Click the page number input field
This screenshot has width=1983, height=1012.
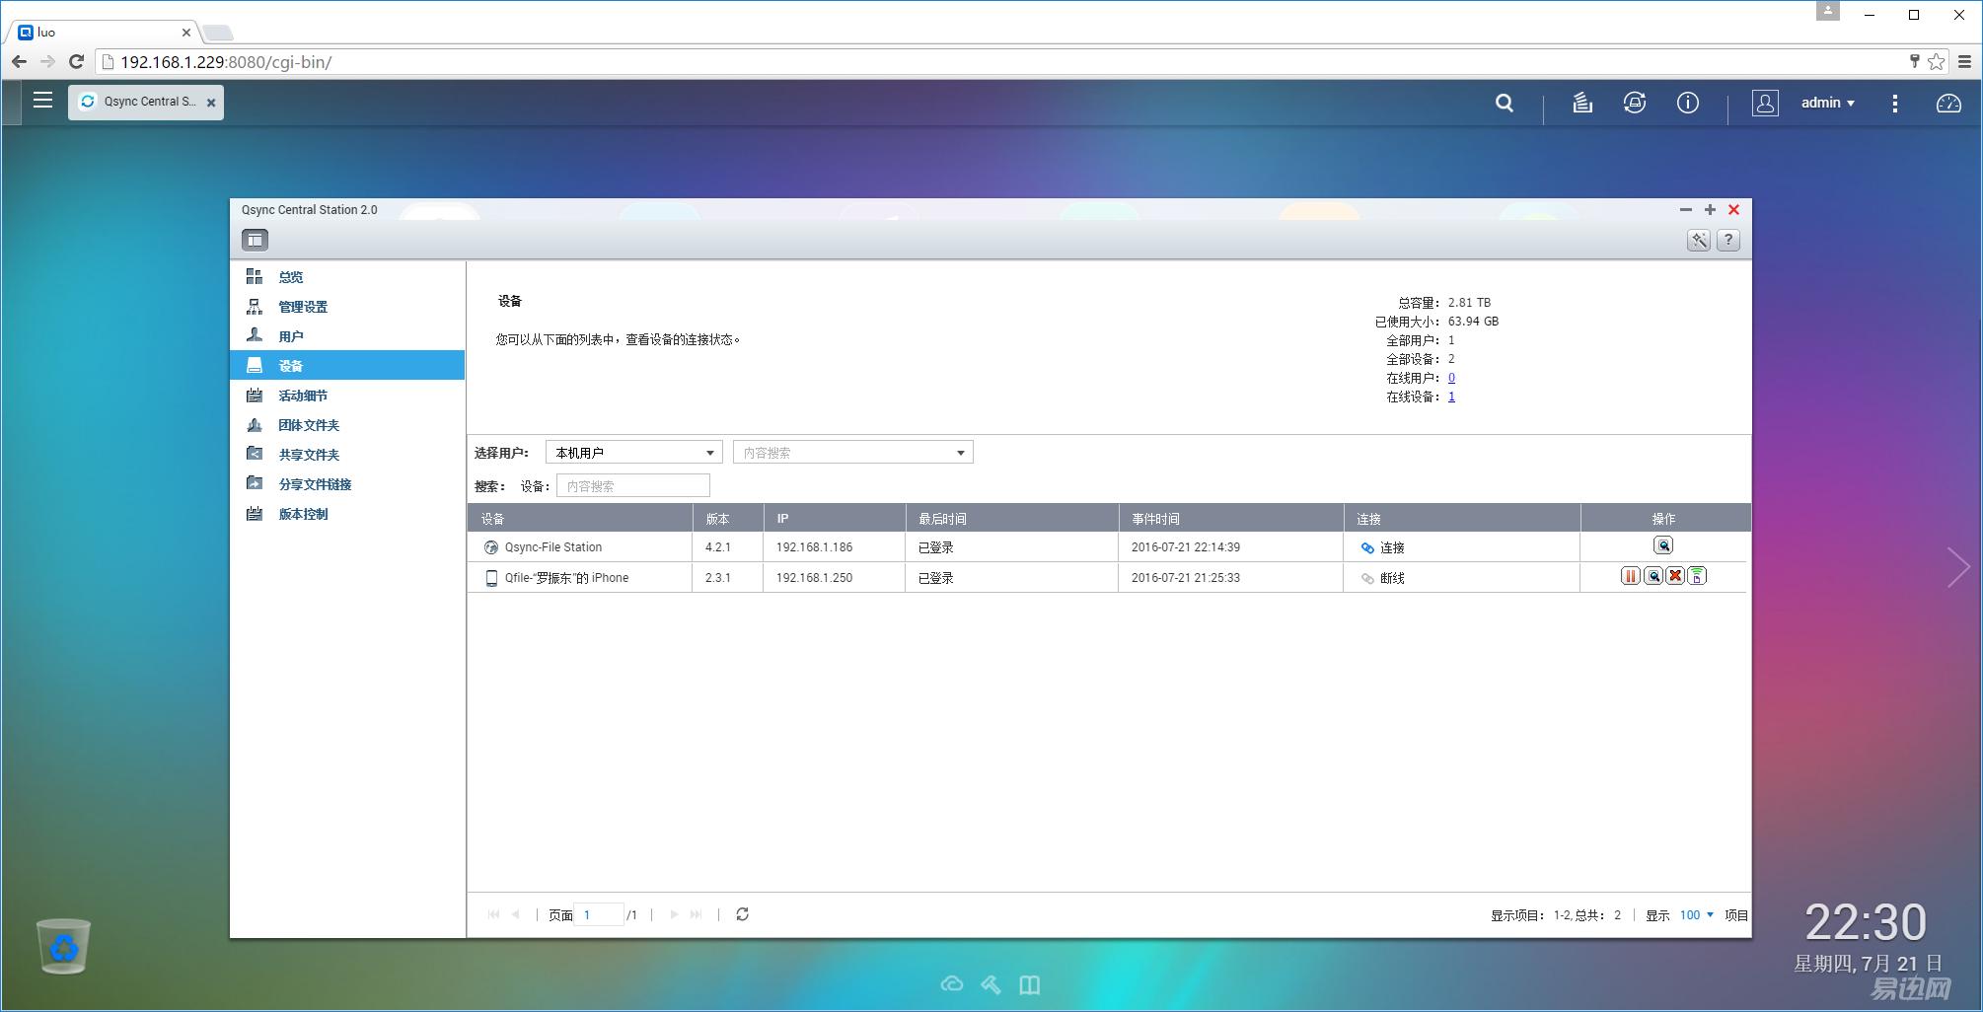coord(599,914)
